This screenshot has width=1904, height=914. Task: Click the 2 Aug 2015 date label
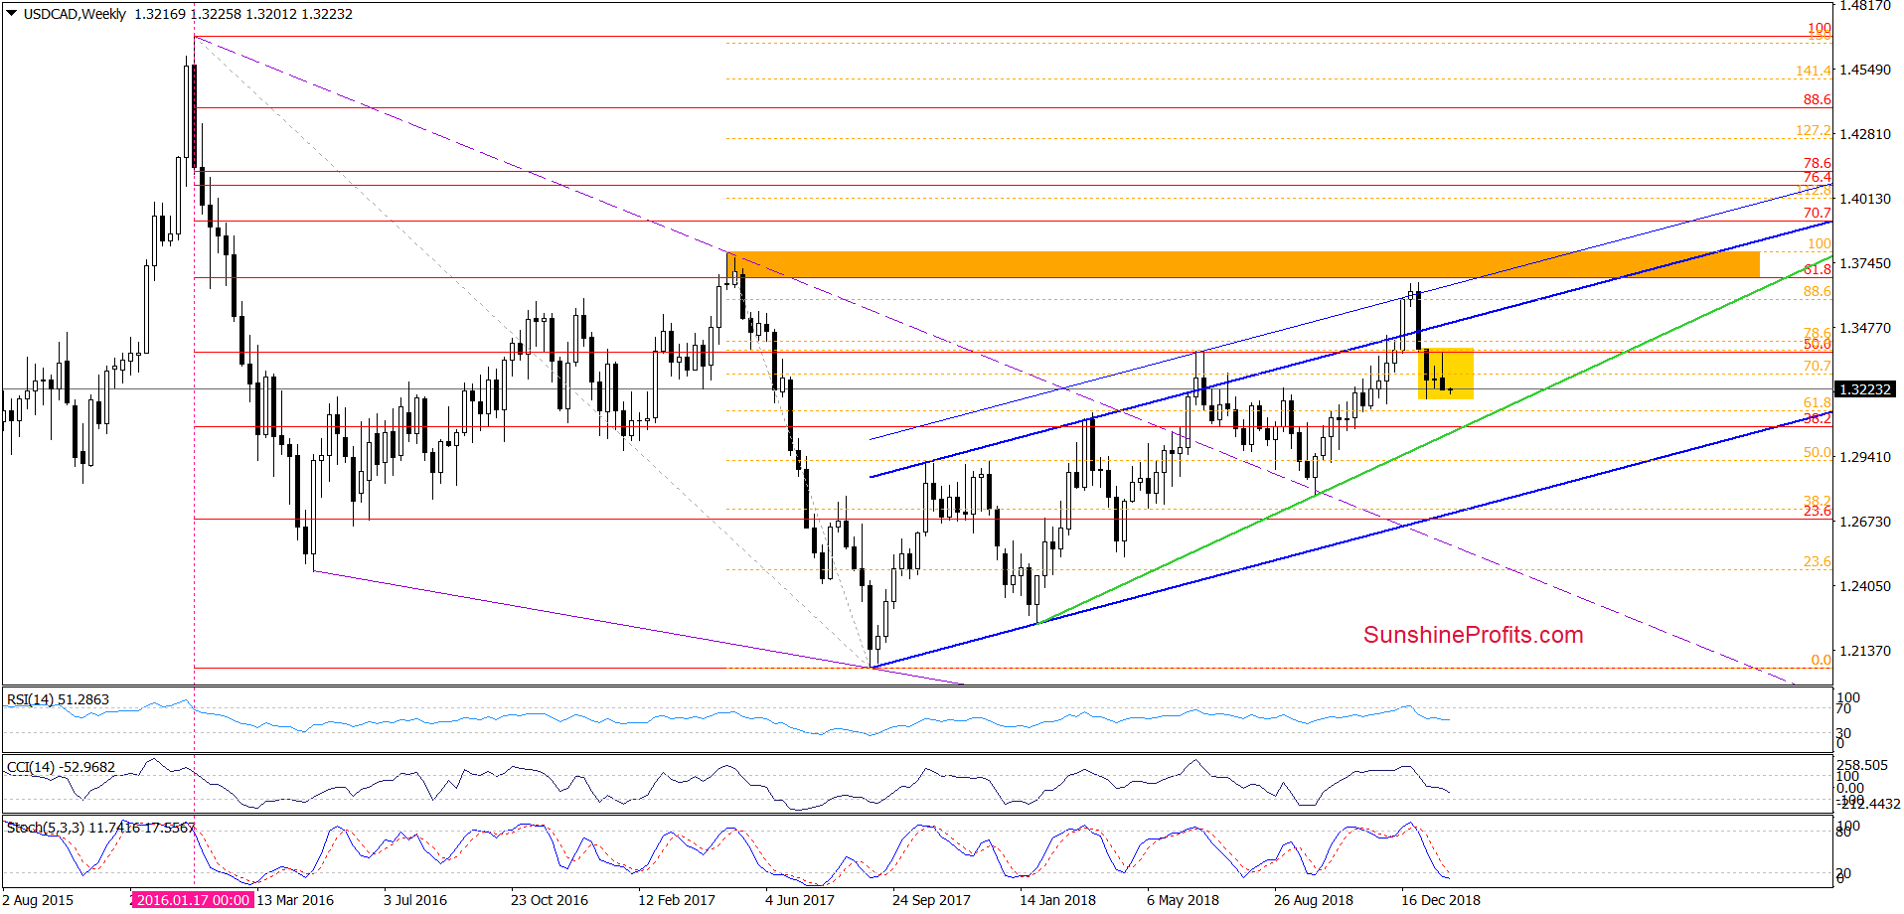pos(38,900)
